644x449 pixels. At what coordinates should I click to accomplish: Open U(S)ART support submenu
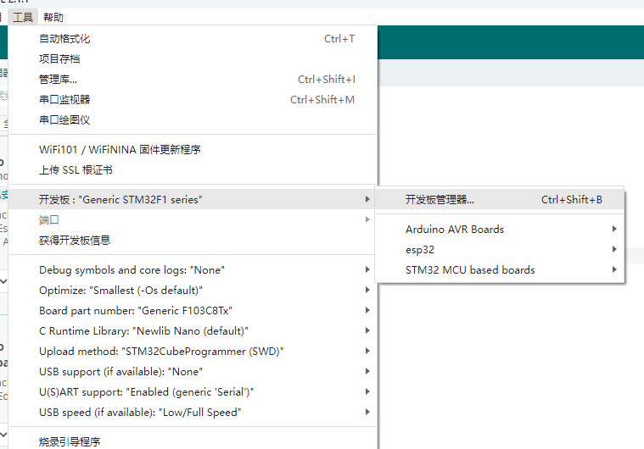click(147, 391)
